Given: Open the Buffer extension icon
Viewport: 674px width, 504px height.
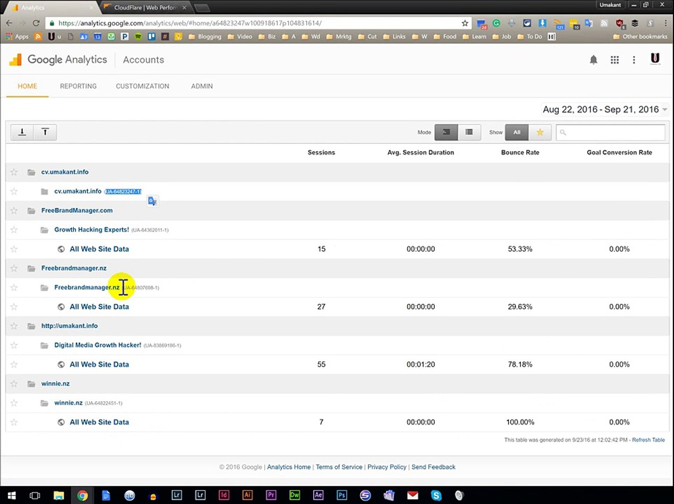Looking at the screenshot, I should [x=635, y=23].
